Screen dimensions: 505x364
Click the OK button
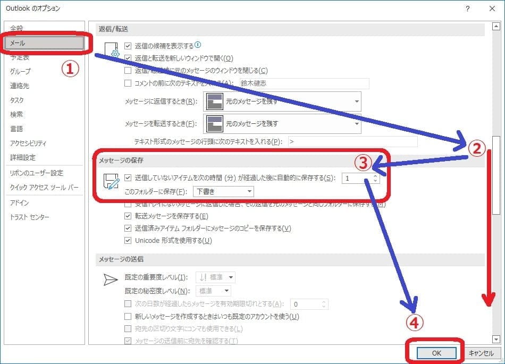[x=436, y=353]
